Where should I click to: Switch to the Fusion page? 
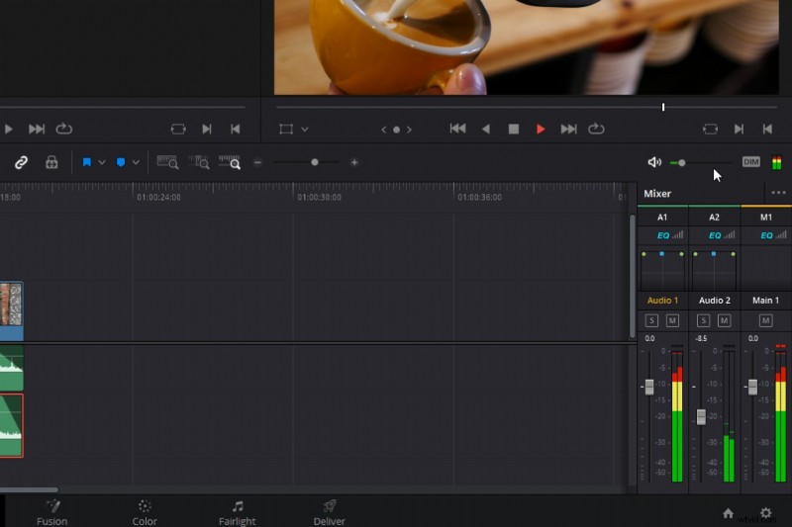pos(52,513)
